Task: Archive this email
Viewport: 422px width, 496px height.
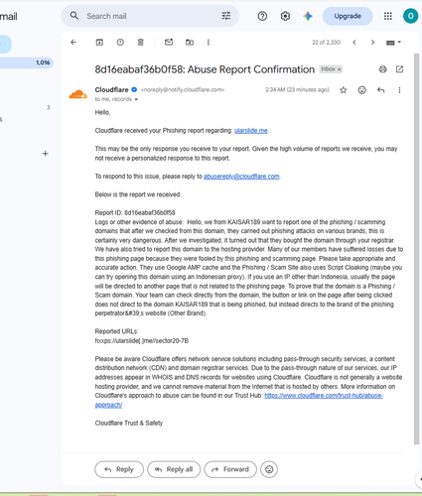Action: pos(99,43)
